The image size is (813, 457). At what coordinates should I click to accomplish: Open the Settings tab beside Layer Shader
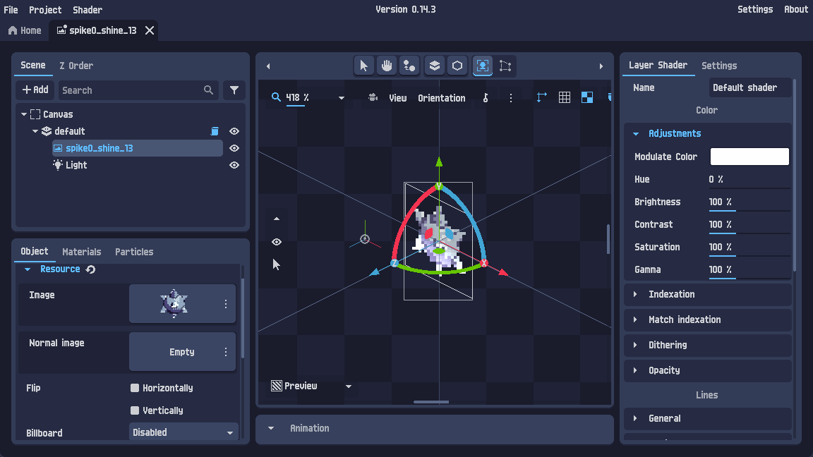point(719,66)
